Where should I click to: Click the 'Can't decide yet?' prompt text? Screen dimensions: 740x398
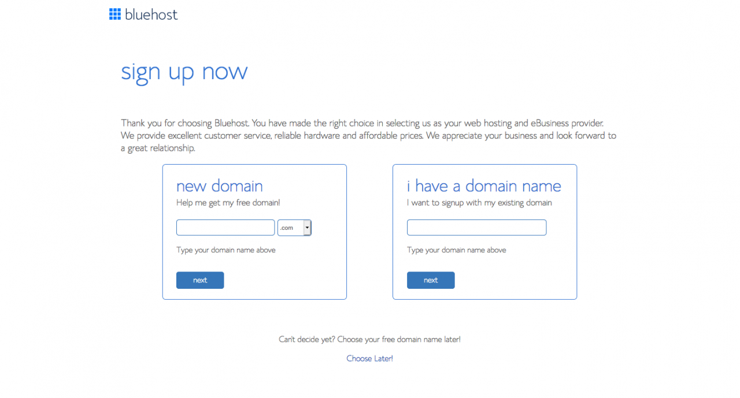point(369,340)
